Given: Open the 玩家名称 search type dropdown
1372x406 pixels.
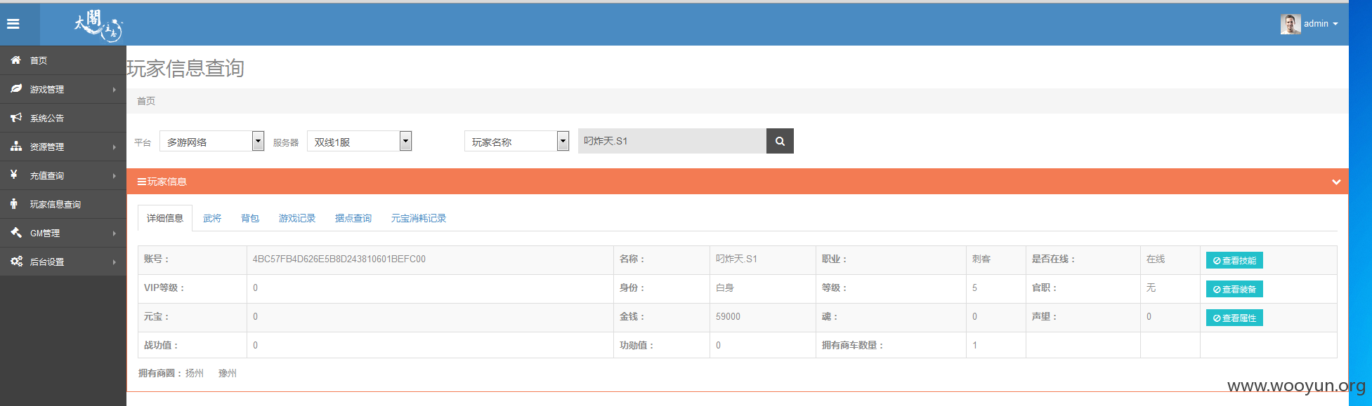Looking at the screenshot, I should [x=516, y=142].
